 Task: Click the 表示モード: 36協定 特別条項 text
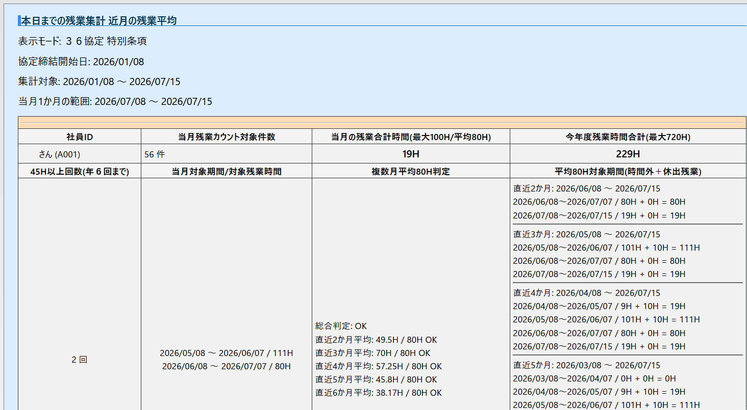click(83, 41)
